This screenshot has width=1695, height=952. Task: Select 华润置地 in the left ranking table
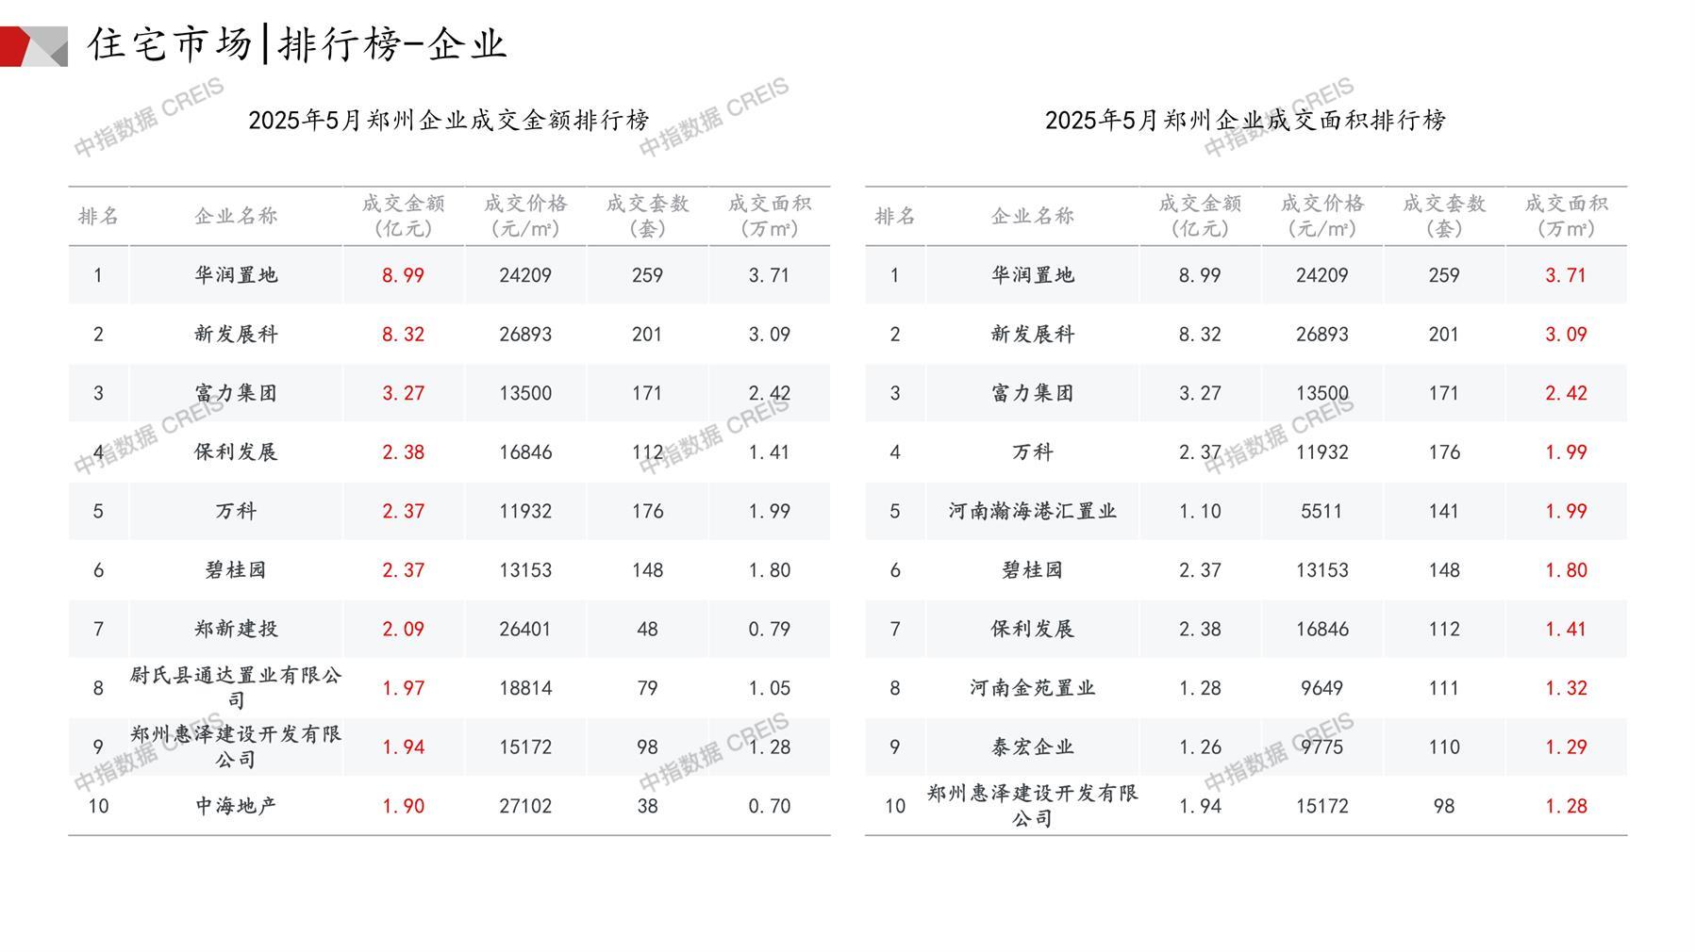236,275
